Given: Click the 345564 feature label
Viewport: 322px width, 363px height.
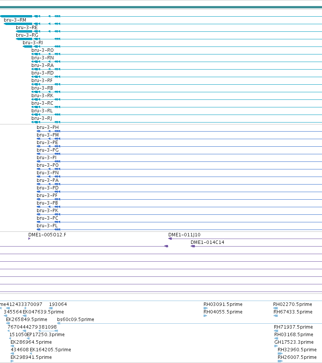Looking at the screenshot, I should coord(13,312).
